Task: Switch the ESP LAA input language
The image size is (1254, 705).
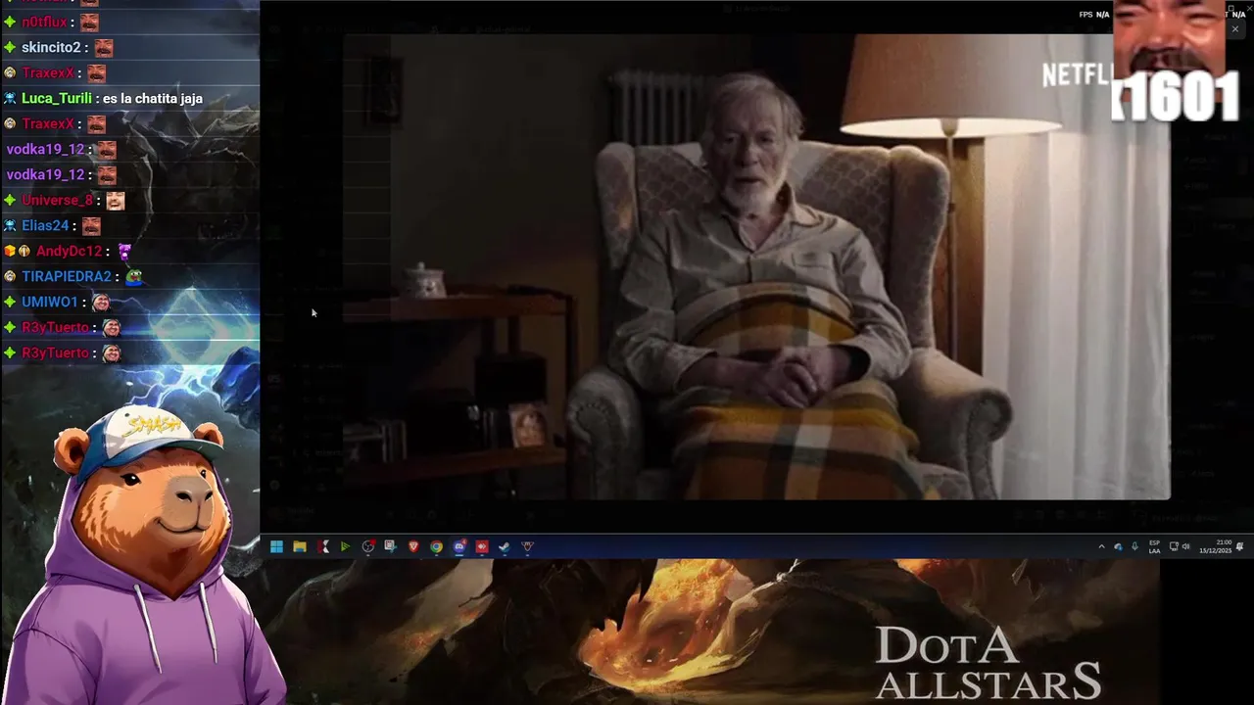Action: coord(1155,546)
